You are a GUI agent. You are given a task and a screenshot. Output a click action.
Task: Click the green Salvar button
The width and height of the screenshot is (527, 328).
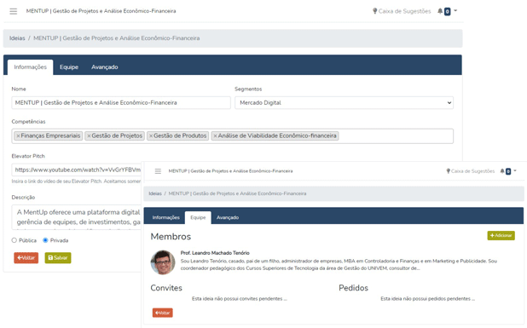58,258
